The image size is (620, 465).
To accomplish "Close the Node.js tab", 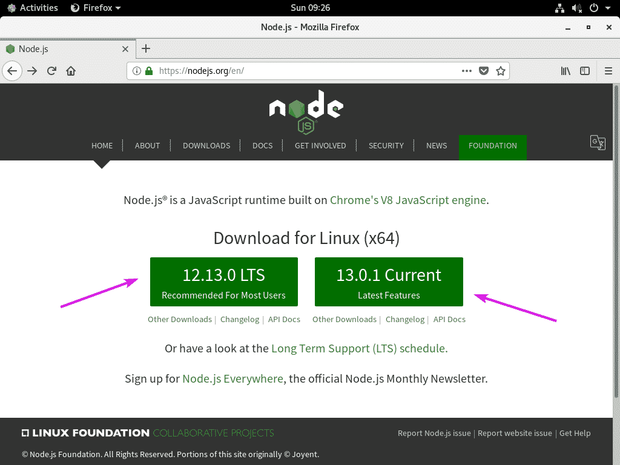I will pos(125,49).
